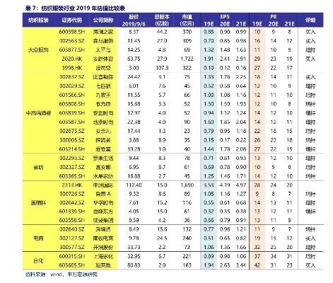Screen dimensions: 333x283
Task: Click the 市值(亿元) column header
Action: pos(187,21)
